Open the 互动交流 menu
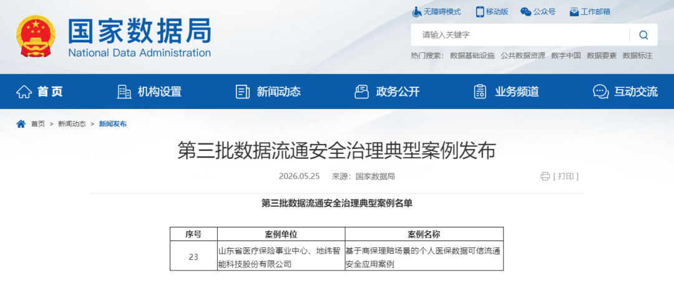674x286 pixels. (636, 92)
